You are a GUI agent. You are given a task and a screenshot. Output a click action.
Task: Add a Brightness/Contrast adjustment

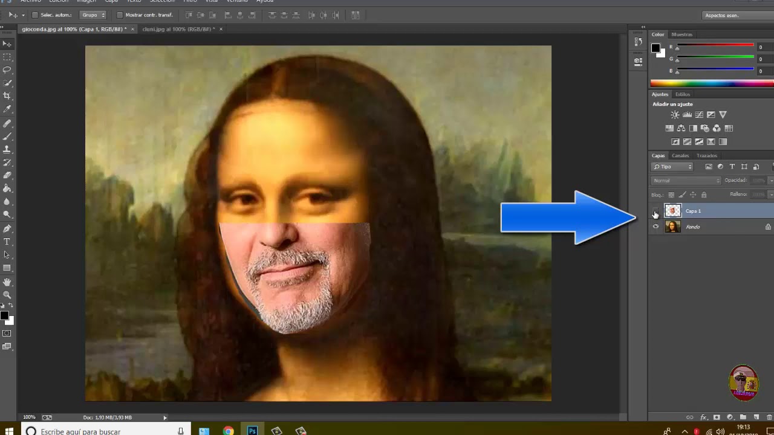pyautogui.click(x=675, y=115)
